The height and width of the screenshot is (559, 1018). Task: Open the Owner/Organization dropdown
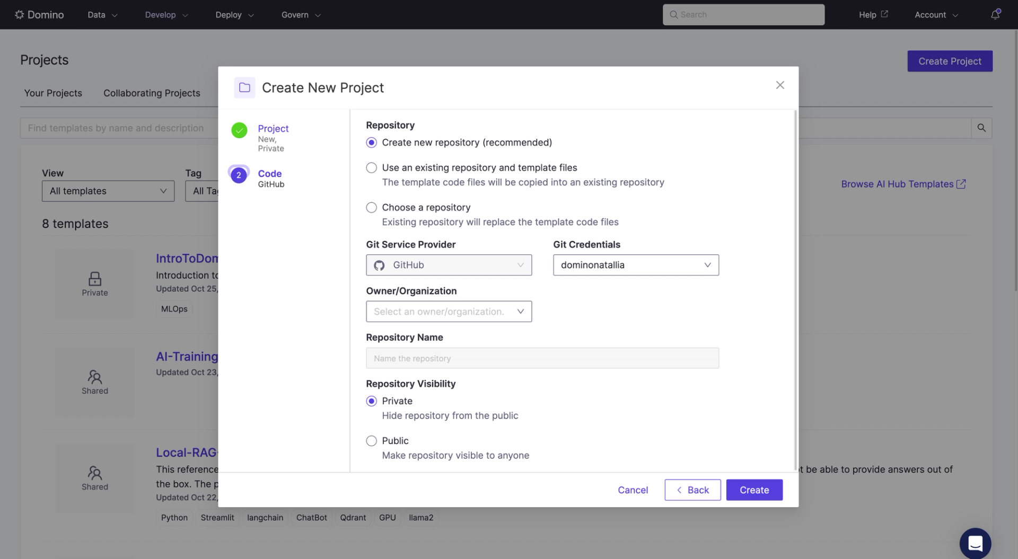point(449,312)
